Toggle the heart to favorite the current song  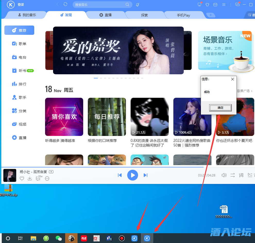point(22,178)
